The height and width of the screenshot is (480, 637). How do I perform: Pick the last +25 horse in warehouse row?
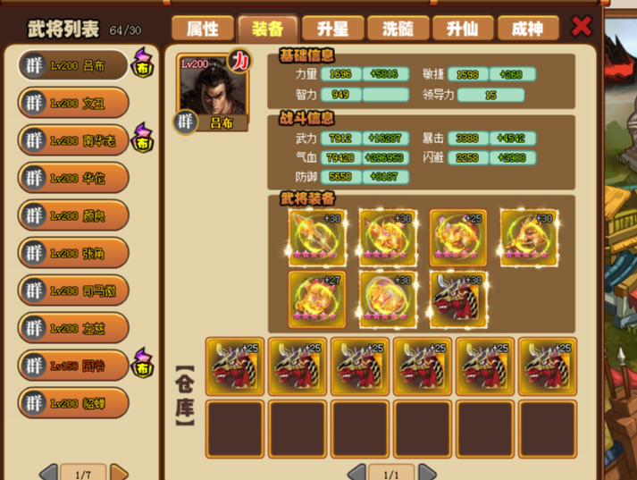[x=548, y=366]
